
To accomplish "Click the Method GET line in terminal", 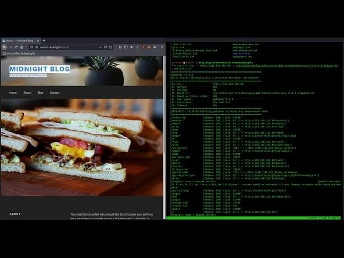I will point(194,87).
